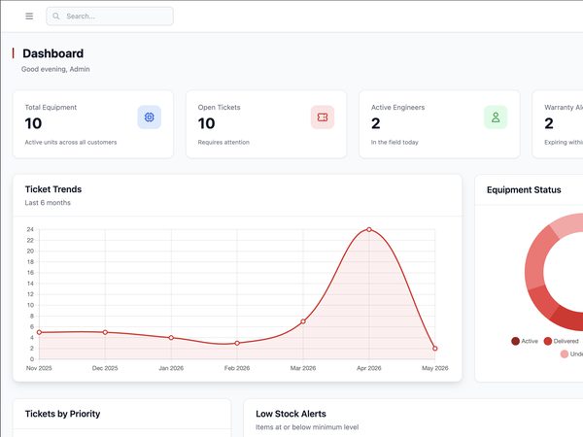
Task: Open the Active Engineers card
Action: click(x=439, y=124)
